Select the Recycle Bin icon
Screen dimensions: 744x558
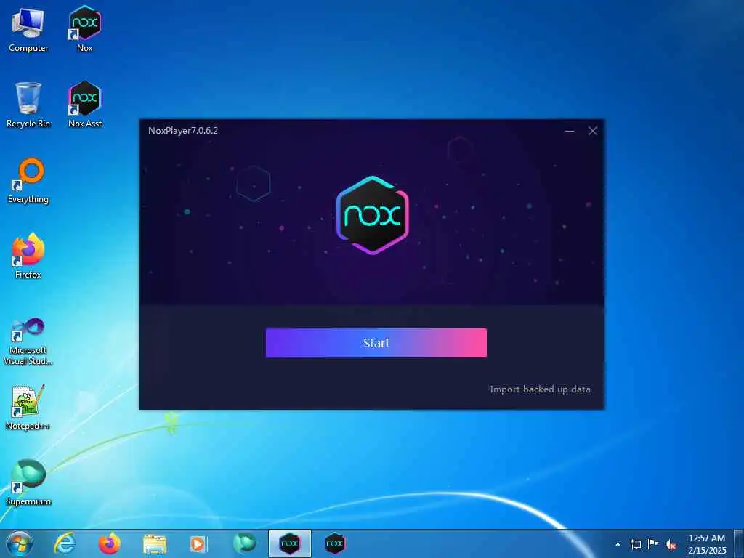[28, 105]
